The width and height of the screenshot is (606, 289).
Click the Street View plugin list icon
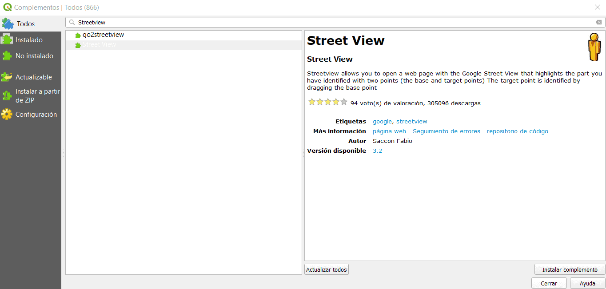click(78, 45)
